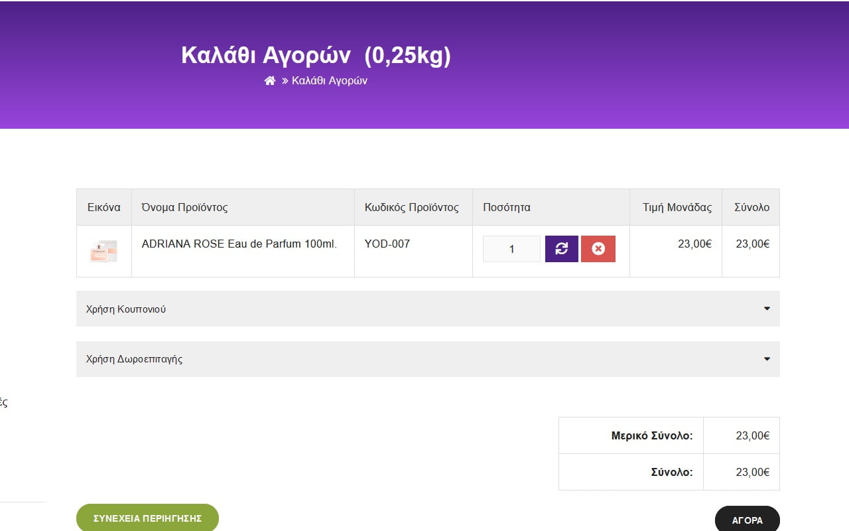Expand the Χρήση Κουπονιού panel
Viewport: 849px width, 531px height.
click(126, 309)
